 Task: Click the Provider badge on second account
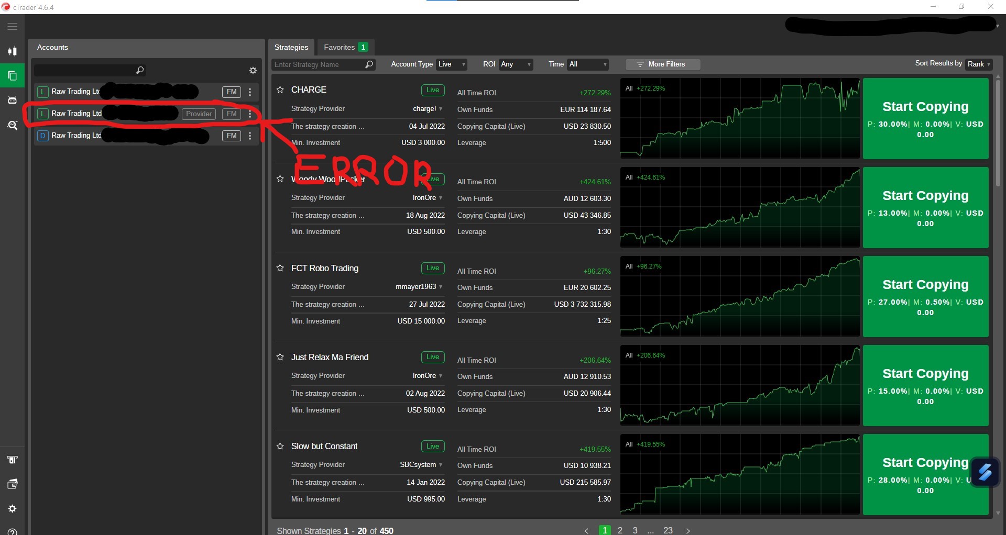click(199, 114)
